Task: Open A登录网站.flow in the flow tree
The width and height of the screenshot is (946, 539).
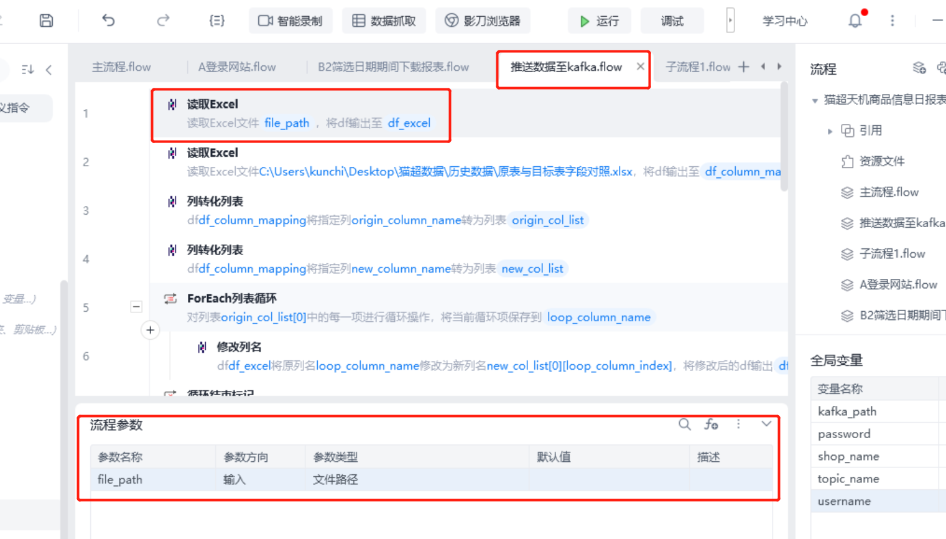Action: tap(898, 285)
